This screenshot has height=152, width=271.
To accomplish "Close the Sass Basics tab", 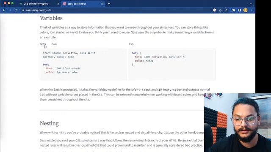I will point(102,4).
